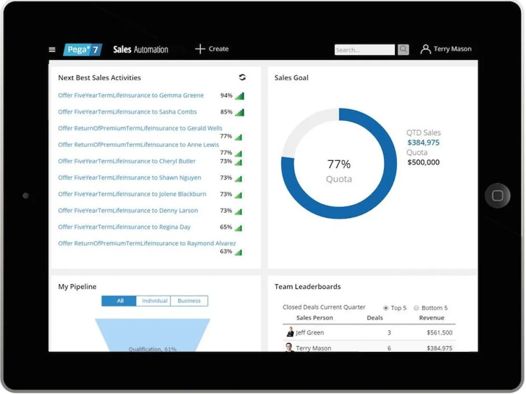Open Terry Mason's profile via person icon

coord(425,49)
